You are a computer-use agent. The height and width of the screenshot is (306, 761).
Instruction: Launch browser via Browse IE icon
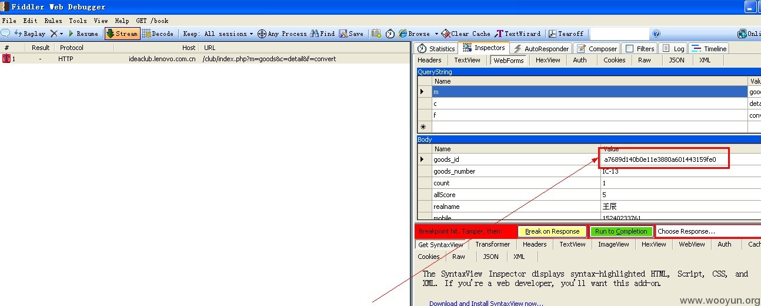click(403, 34)
